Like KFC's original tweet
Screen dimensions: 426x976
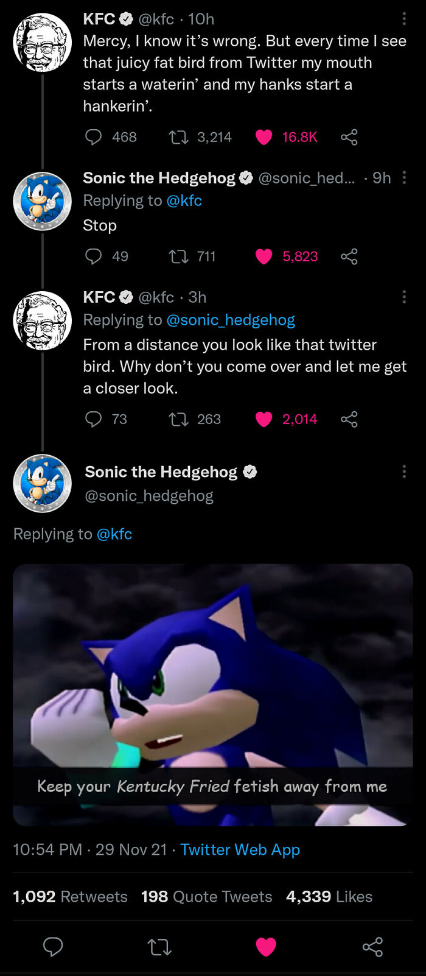click(264, 137)
